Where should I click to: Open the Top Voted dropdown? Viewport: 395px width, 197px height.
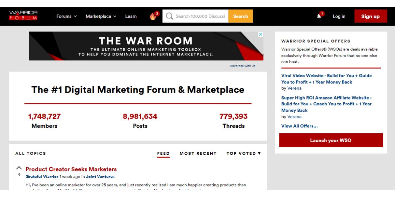(x=244, y=153)
